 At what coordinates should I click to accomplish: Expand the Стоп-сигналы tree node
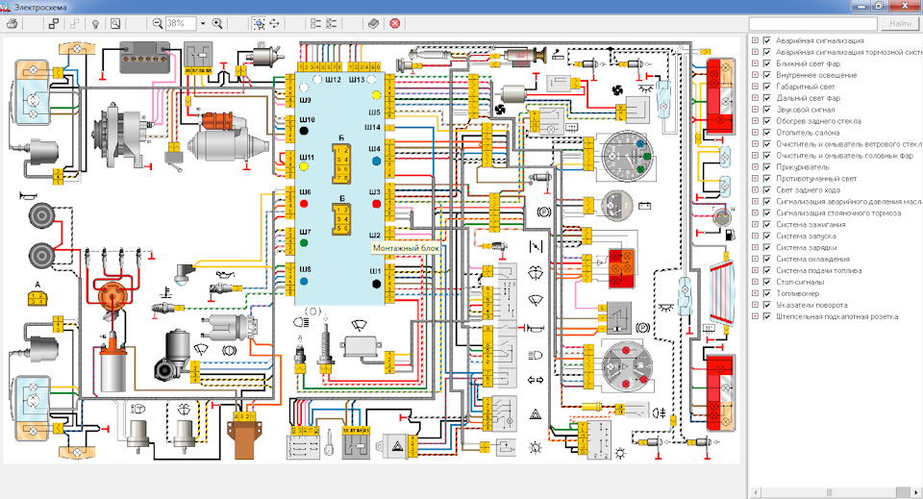pos(756,282)
